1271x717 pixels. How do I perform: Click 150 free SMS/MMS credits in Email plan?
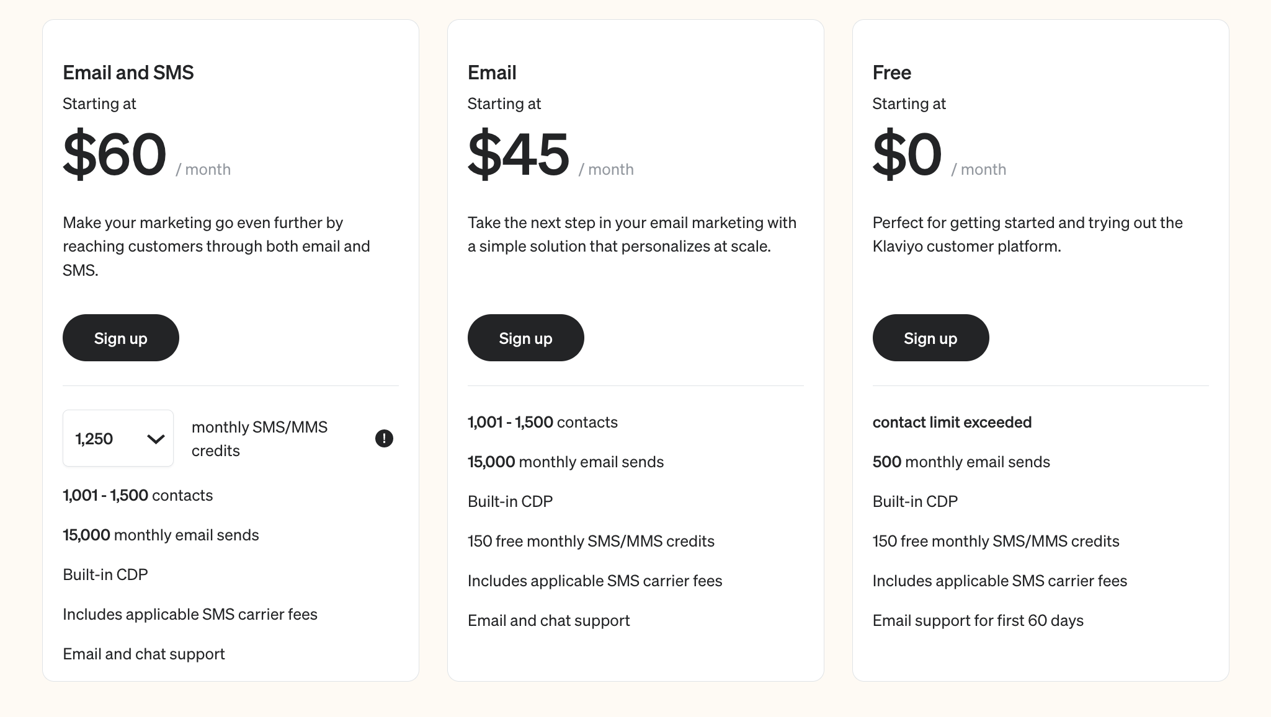pos(591,541)
